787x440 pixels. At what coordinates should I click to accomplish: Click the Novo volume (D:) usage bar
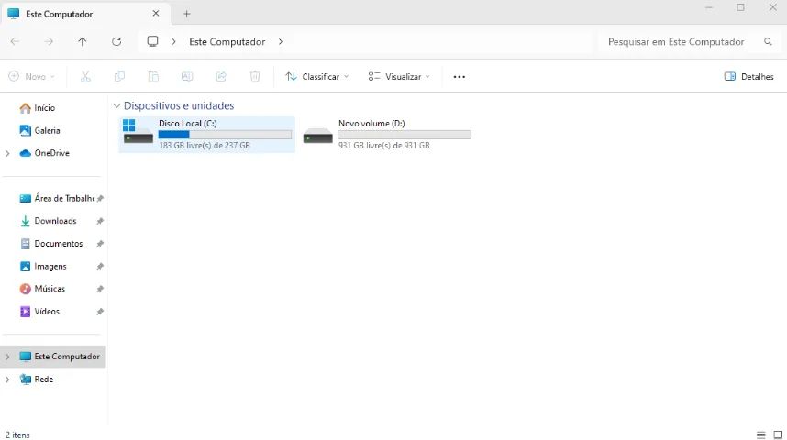click(405, 135)
